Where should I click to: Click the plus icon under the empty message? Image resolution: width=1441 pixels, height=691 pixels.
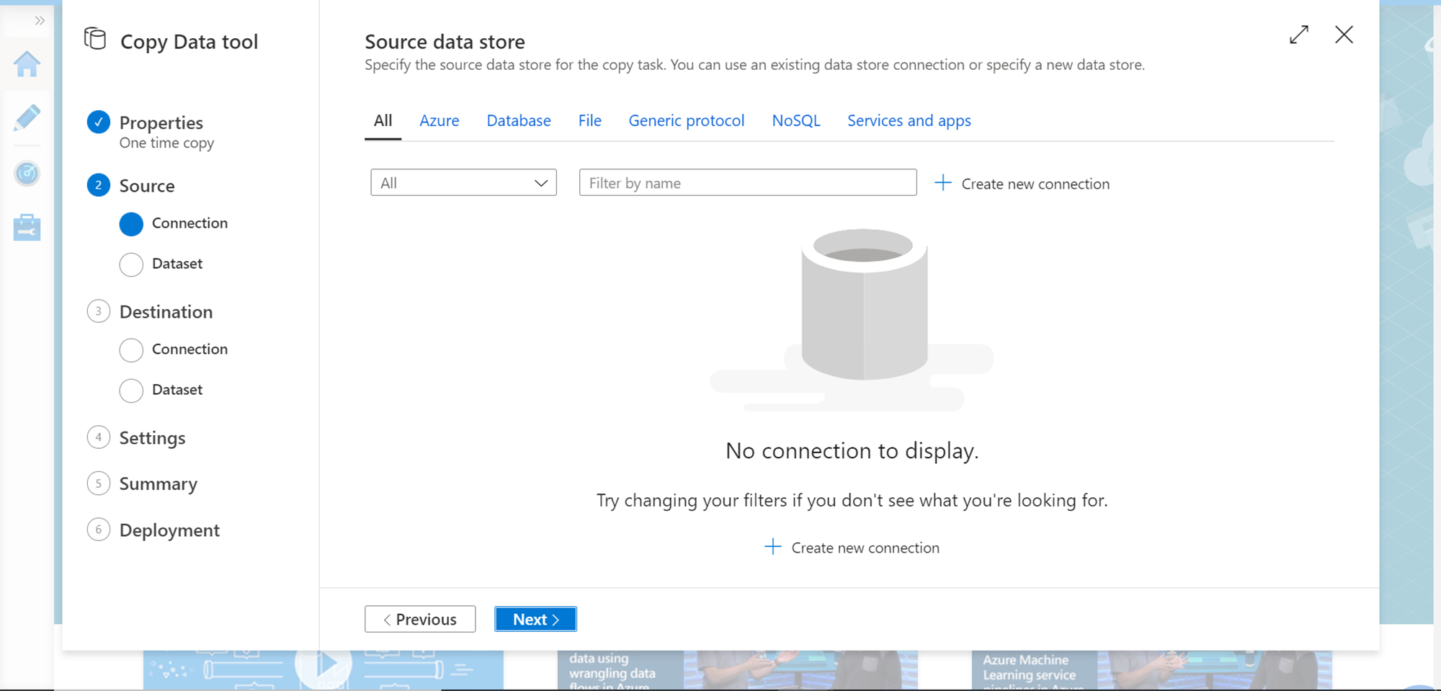coord(772,547)
